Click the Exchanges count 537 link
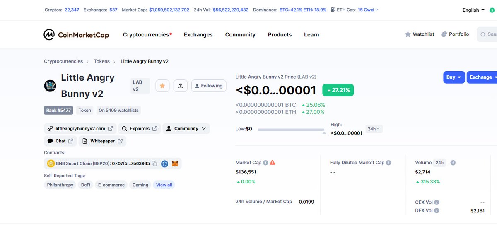This screenshot has width=497, height=226. [x=113, y=10]
